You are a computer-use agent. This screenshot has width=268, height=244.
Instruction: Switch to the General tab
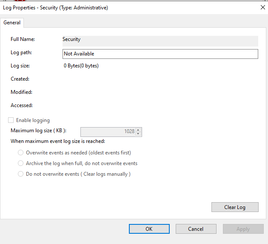tap(12, 23)
